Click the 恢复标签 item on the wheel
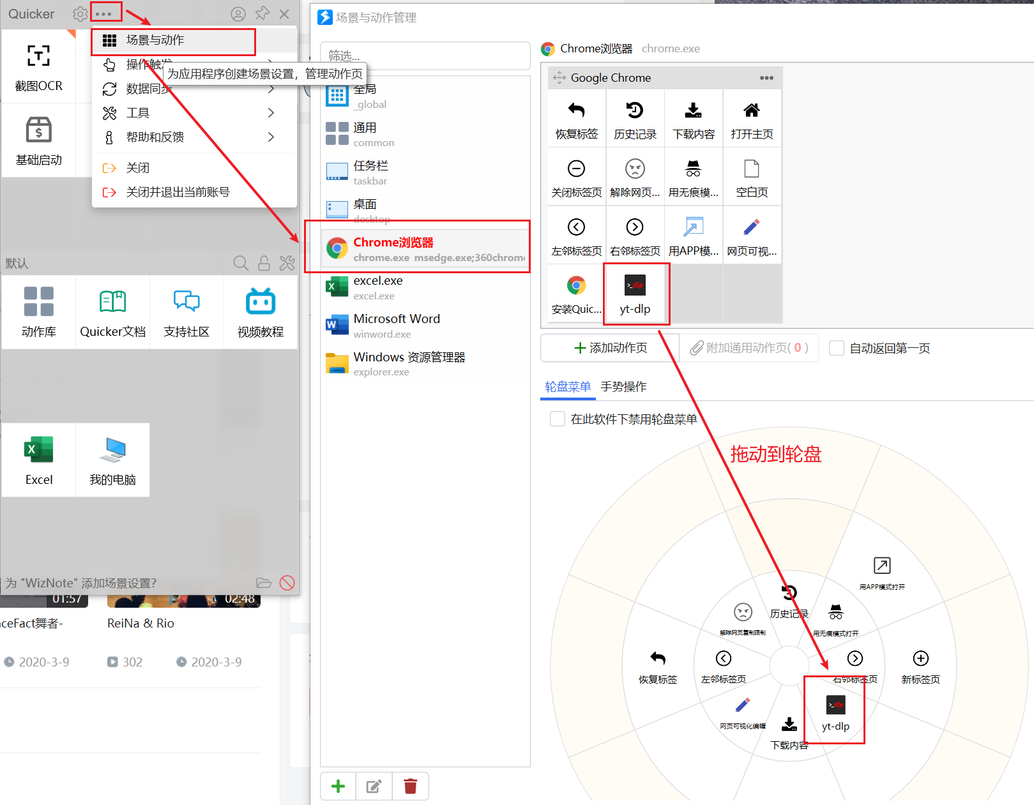 [x=658, y=666]
